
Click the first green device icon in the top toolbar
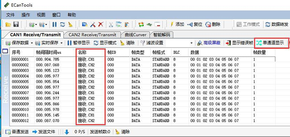tap(32, 24)
